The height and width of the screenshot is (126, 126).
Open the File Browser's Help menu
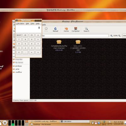[x=44, y=25]
